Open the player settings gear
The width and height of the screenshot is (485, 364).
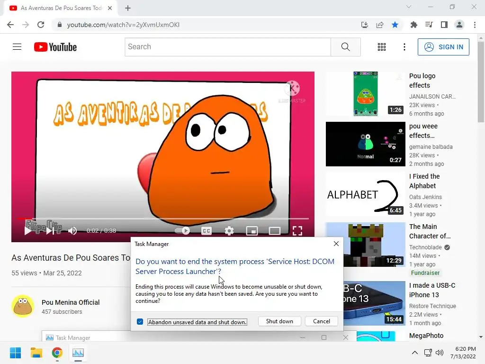(x=229, y=231)
